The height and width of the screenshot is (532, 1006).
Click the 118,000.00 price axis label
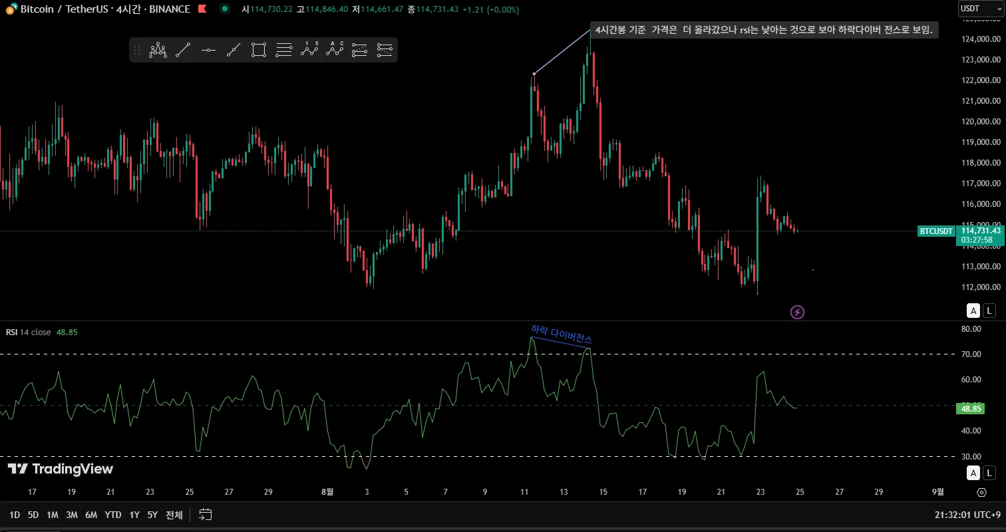pos(981,163)
